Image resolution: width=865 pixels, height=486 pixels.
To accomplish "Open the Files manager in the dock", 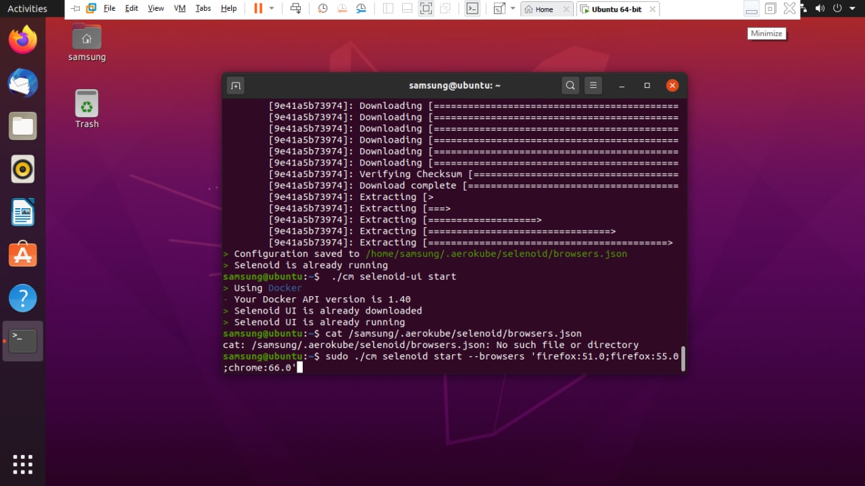I will coord(23,126).
